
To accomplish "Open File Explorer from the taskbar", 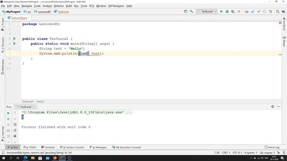I will pos(33,158).
